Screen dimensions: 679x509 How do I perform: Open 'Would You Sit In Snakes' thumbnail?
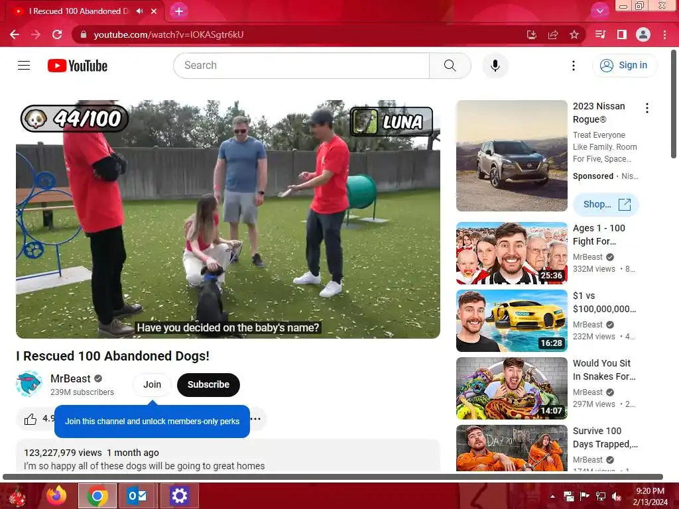pos(512,388)
